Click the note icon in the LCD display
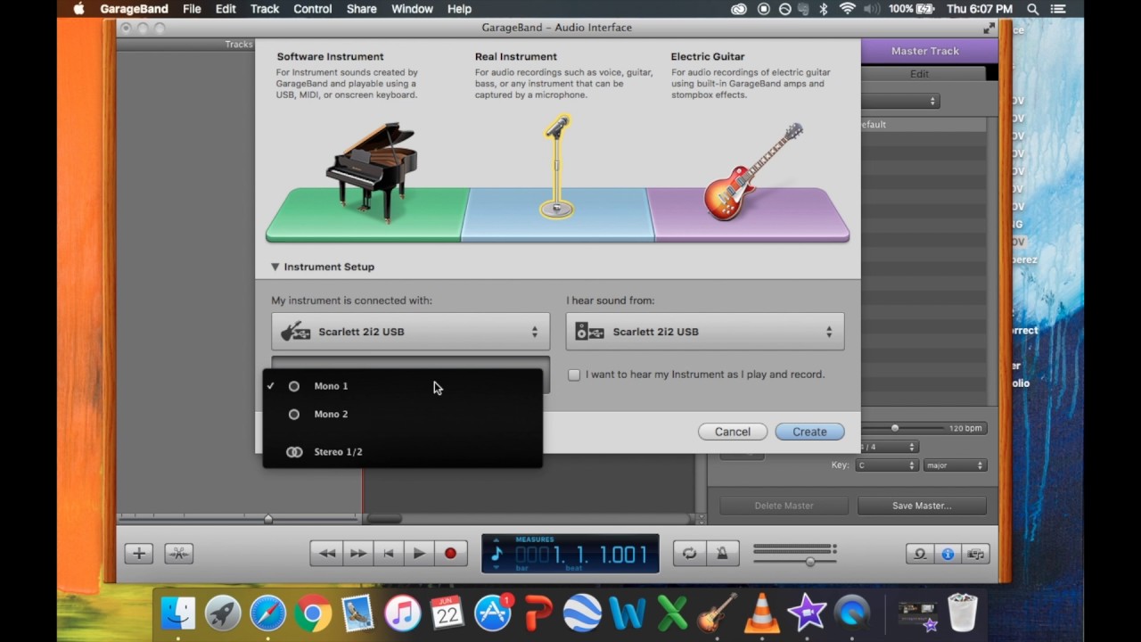 pos(497,555)
